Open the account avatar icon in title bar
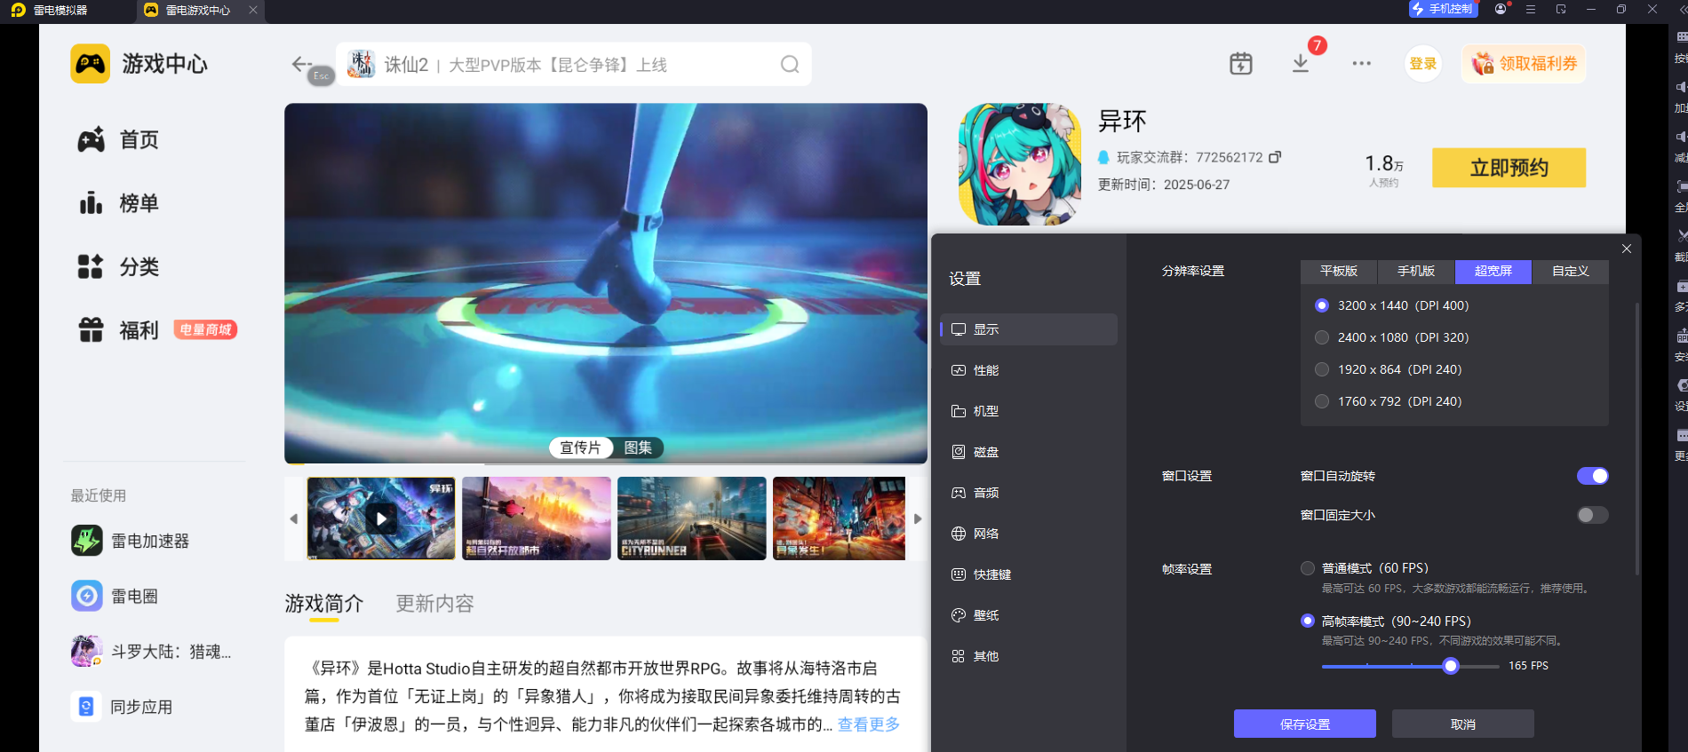This screenshot has width=1688, height=752. [x=1501, y=9]
